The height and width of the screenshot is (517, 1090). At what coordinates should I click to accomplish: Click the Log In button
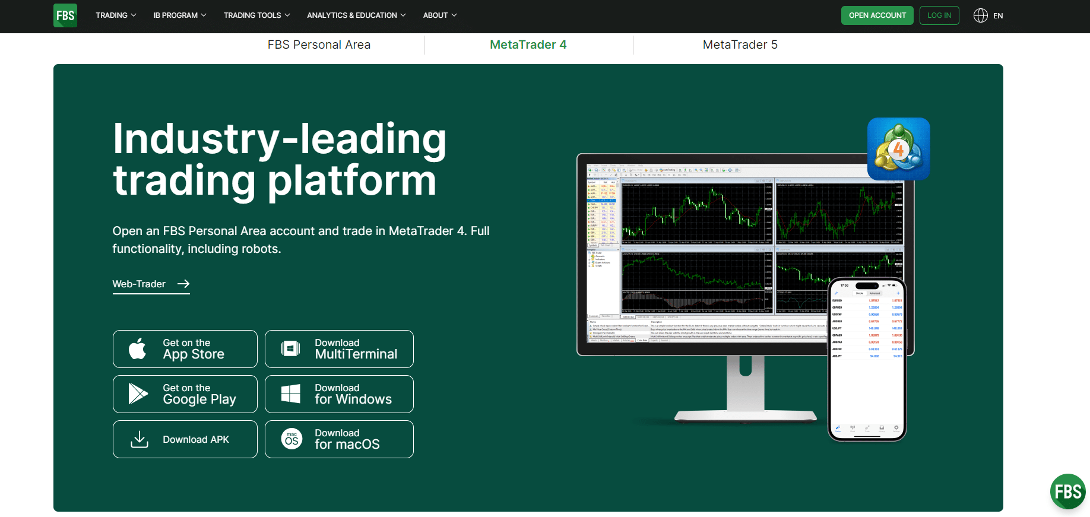(x=939, y=15)
